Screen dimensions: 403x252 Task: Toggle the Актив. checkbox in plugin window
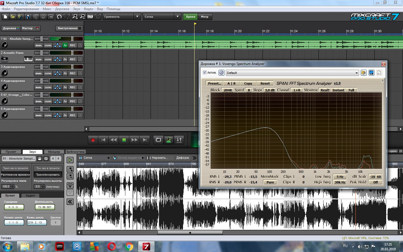pos(205,73)
